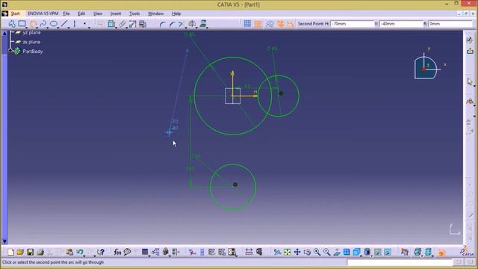Click the Undo icon
Screen dimensions: 478x269
click(x=80, y=252)
